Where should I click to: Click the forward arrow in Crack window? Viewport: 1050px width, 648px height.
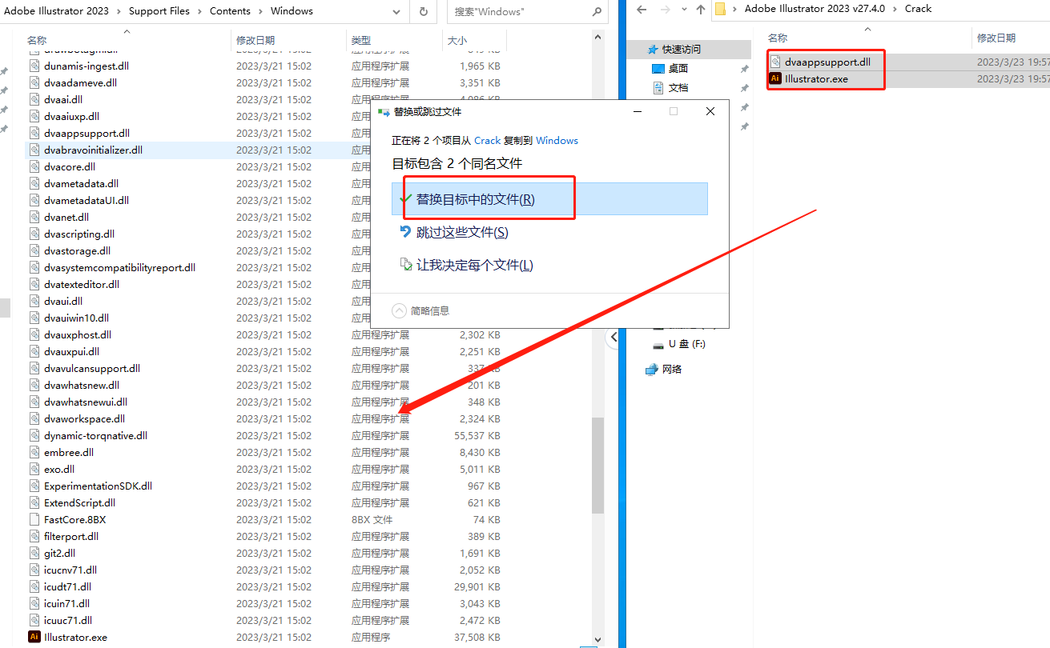(x=664, y=9)
